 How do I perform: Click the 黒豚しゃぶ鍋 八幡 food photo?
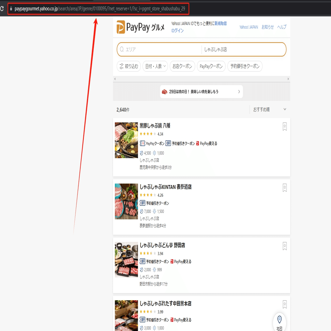click(126, 140)
